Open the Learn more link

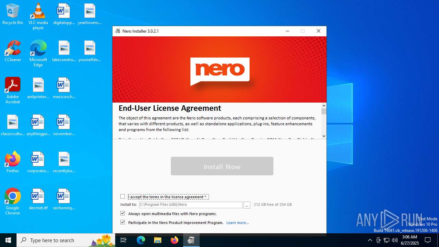238,223
